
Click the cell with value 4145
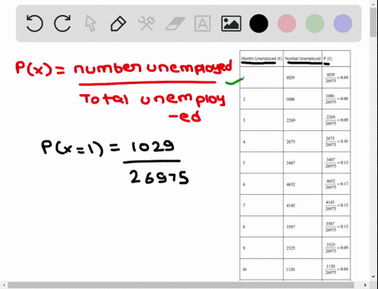[302, 206]
